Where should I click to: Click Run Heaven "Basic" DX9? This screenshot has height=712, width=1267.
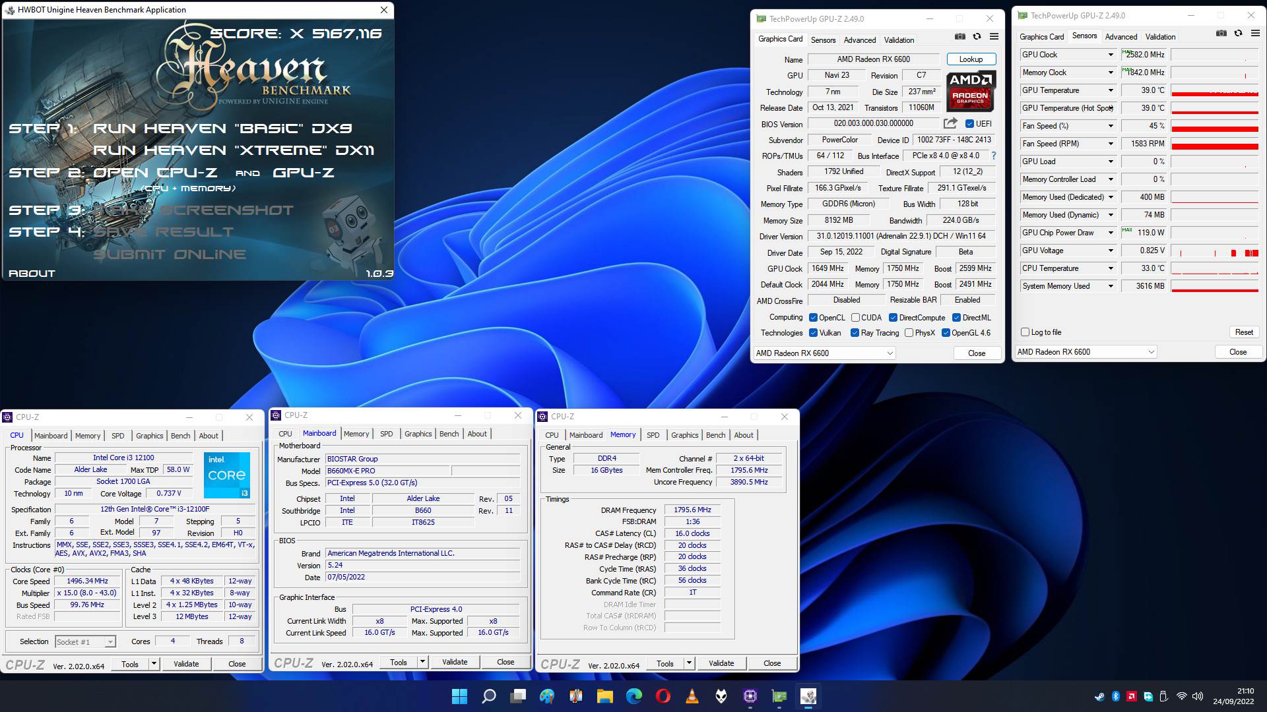tap(222, 129)
